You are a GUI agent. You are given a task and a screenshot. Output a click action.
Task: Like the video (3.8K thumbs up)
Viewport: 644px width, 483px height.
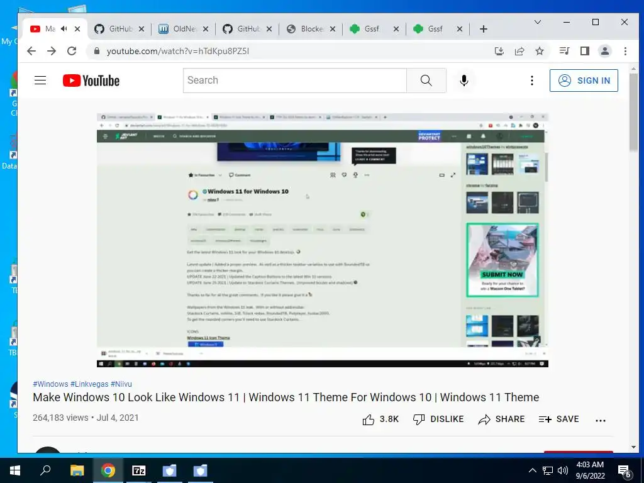(x=380, y=419)
